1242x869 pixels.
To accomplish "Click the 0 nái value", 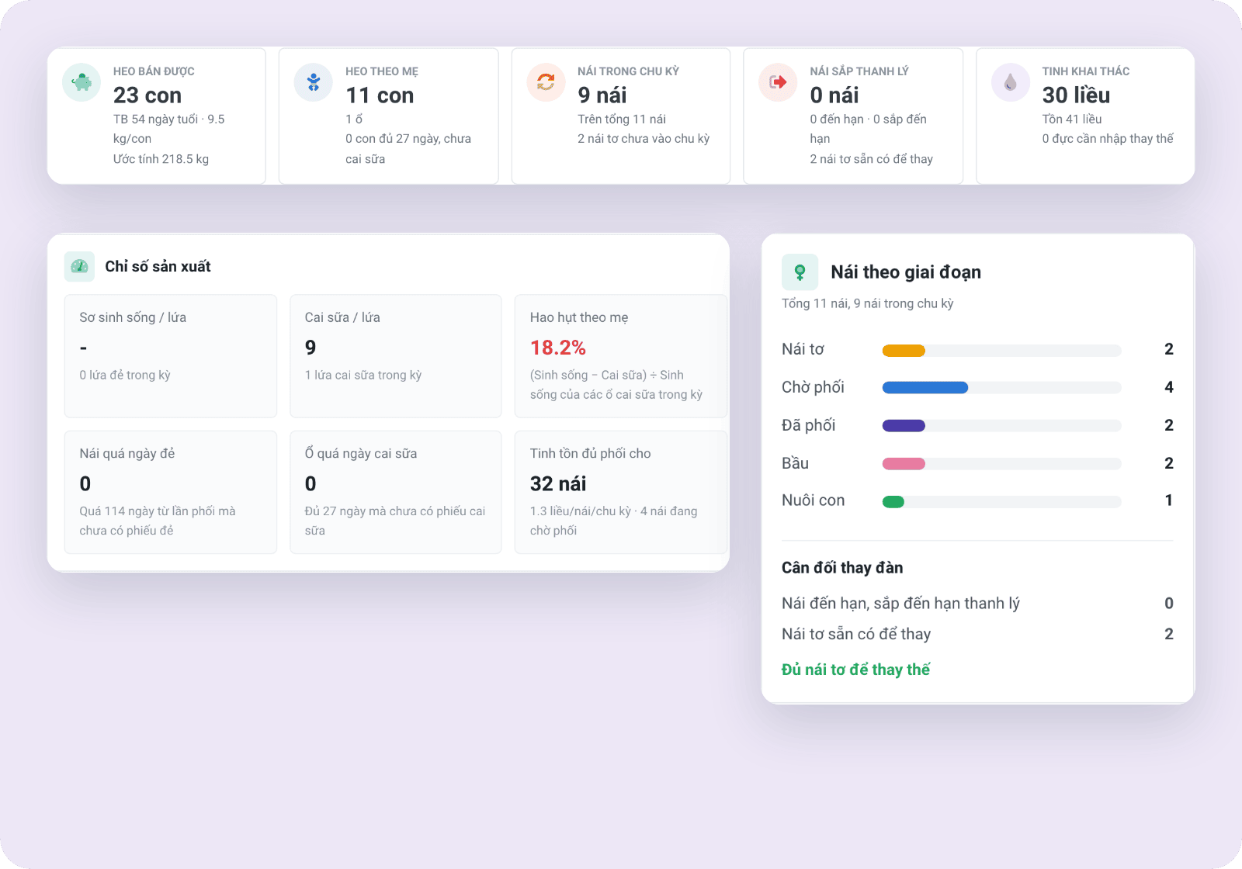I will coord(834,95).
